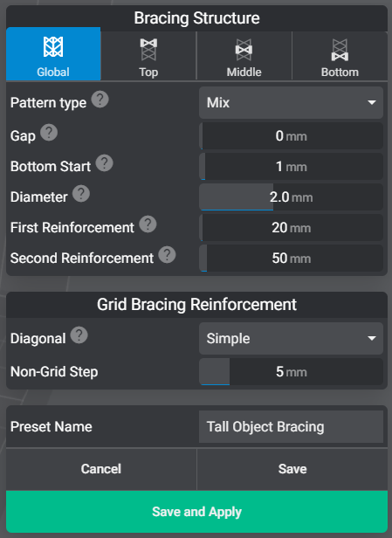Viewport: 392px width, 538px height.
Task: Expand the Diagonal Simple dropdown
Action: [291, 338]
